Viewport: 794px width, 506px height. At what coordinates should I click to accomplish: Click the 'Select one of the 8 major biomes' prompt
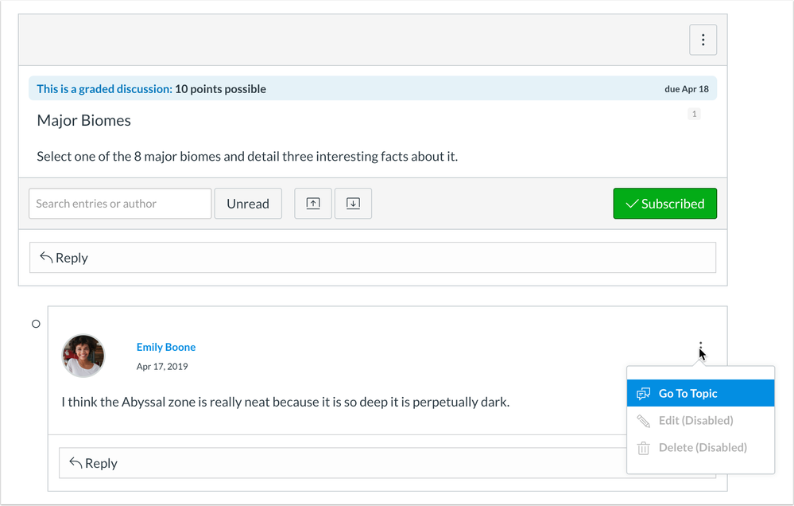[x=247, y=156]
